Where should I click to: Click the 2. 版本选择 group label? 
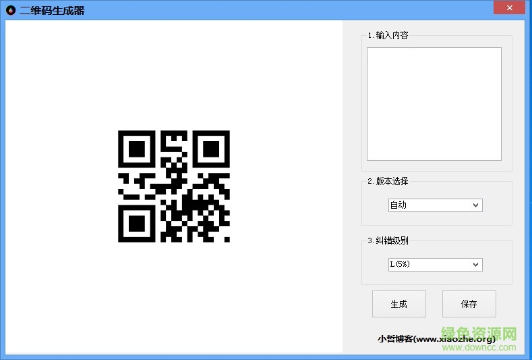pos(388,181)
